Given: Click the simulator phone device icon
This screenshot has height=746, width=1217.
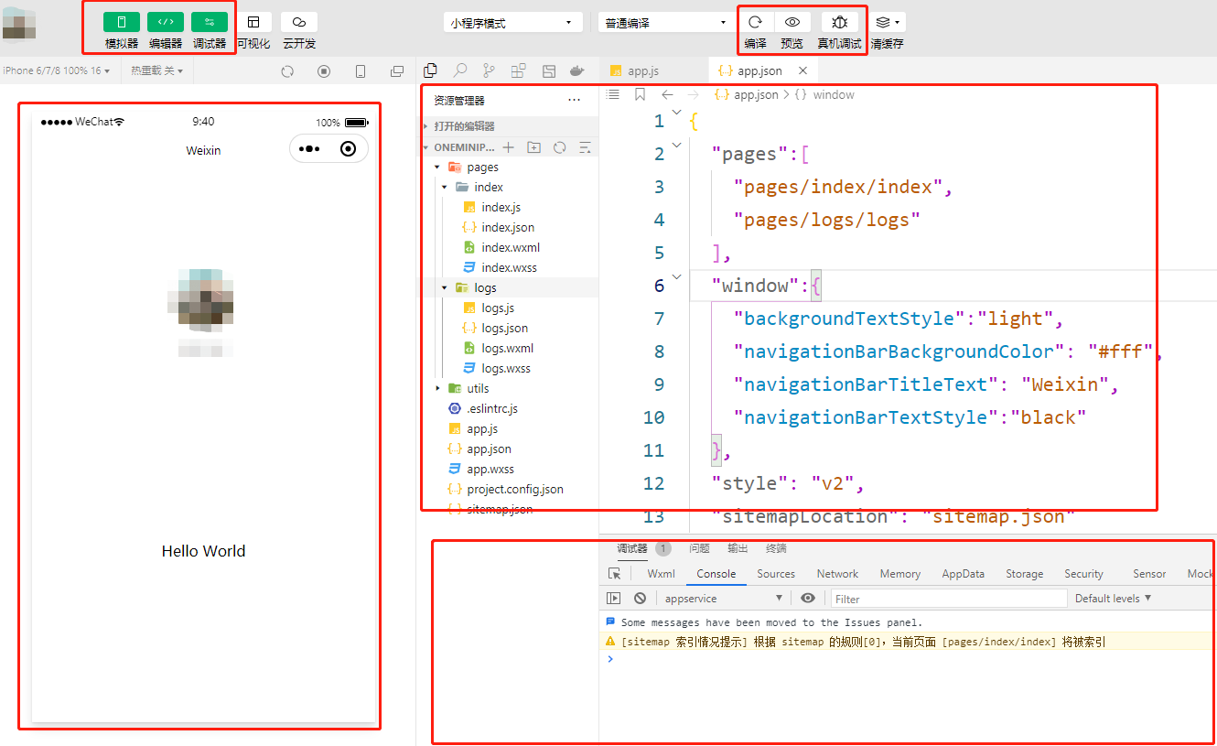Looking at the screenshot, I should (361, 71).
